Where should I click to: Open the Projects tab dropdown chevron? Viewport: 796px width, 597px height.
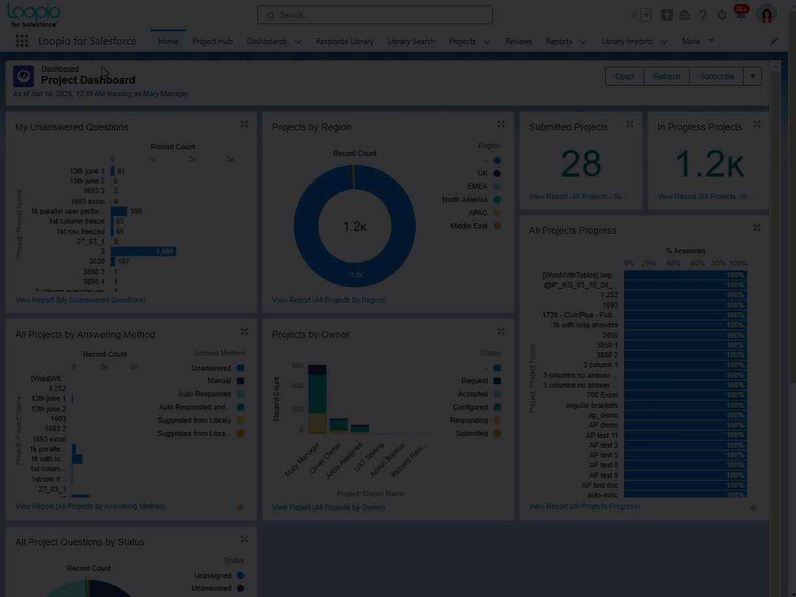[x=487, y=41]
